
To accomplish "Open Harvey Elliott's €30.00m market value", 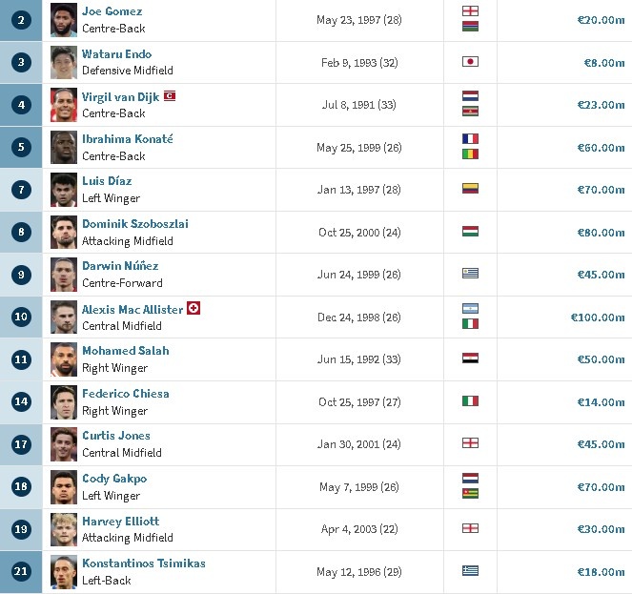I will coord(601,529).
